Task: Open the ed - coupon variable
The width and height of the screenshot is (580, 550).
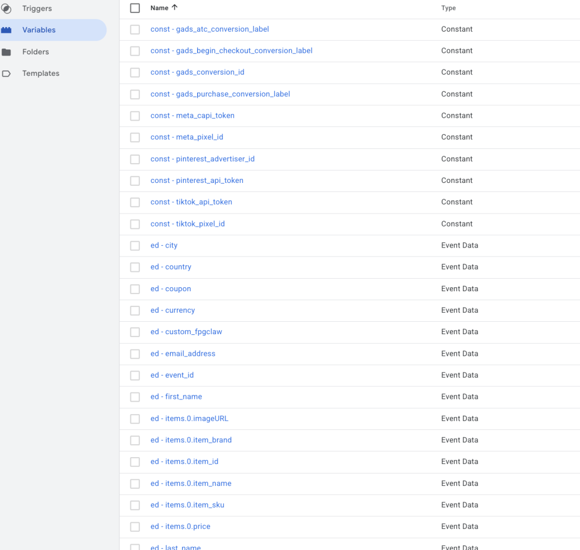Action: (x=171, y=288)
